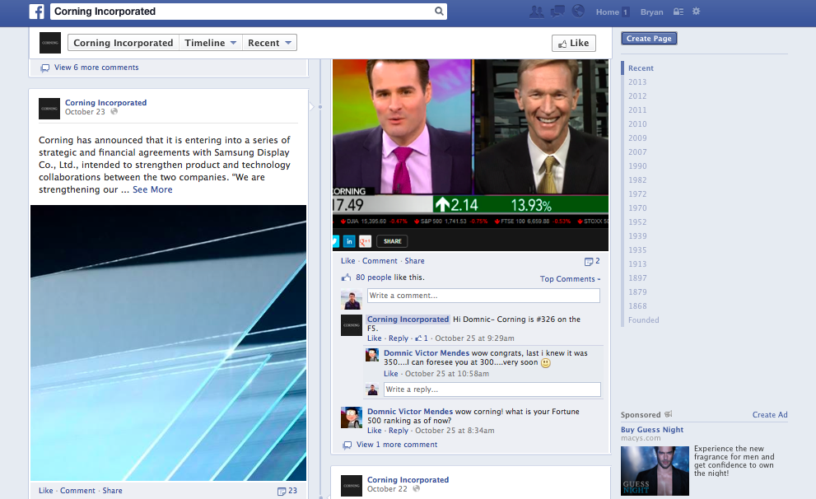This screenshot has width=816, height=499.
Task: Like the Corning Incorporated page
Action: click(573, 43)
